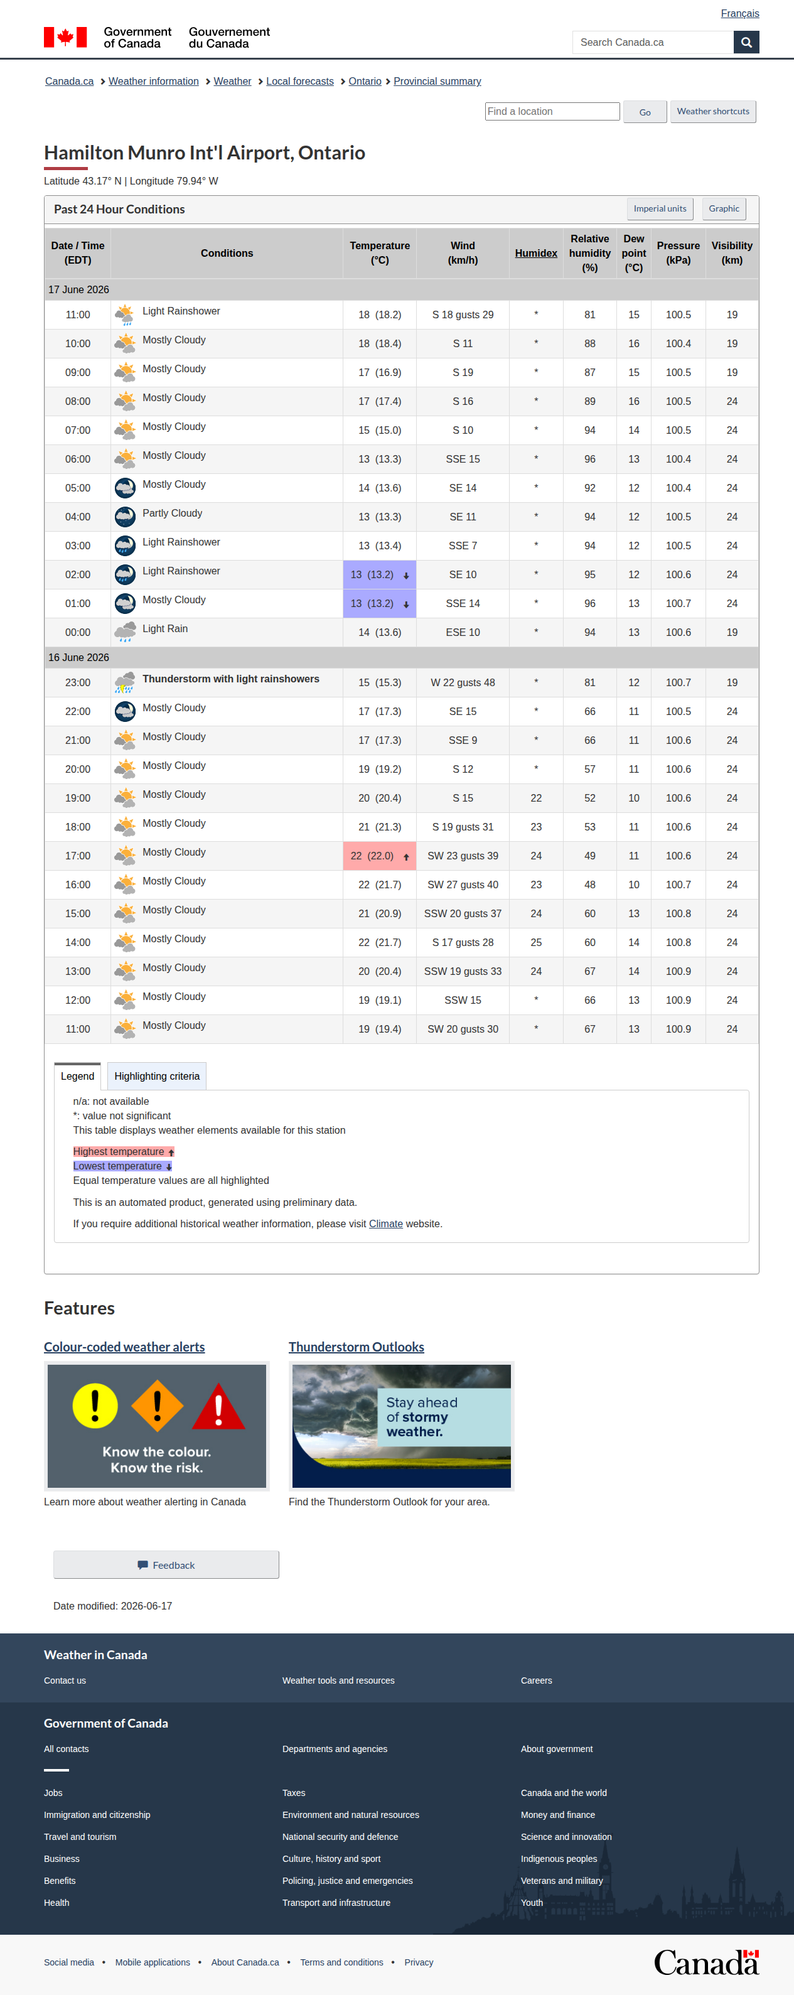Open About government footer link
794x1995 pixels.
[x=556, y=1749]
